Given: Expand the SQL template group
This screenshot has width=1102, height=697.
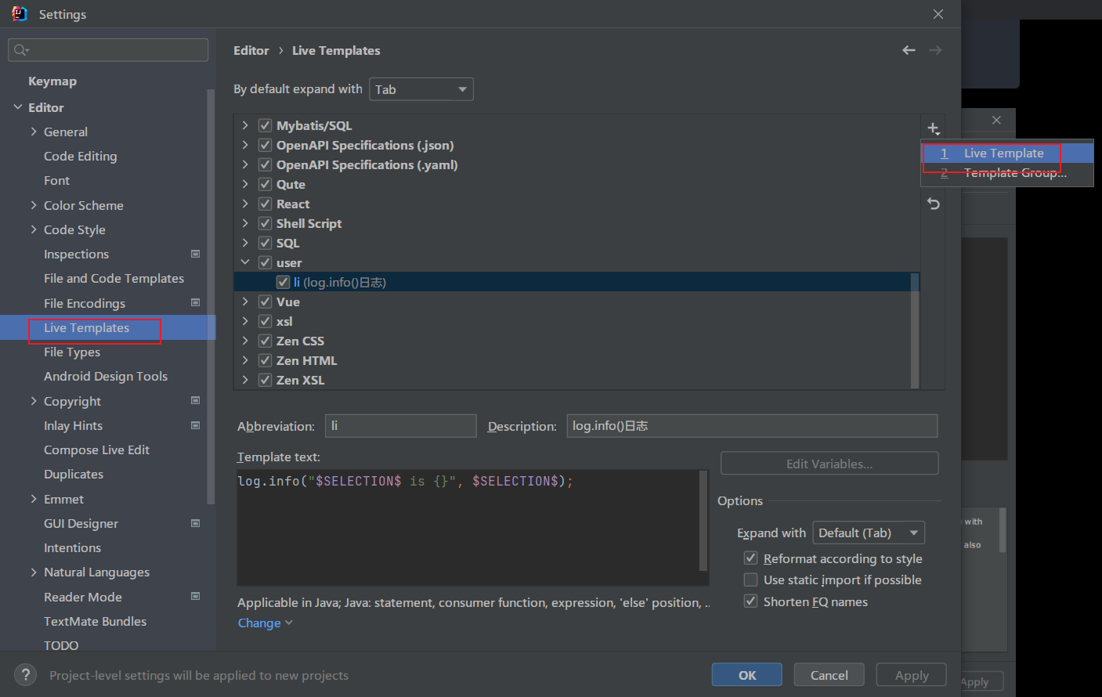Looking at the screenshot, I should click(245, 243).
